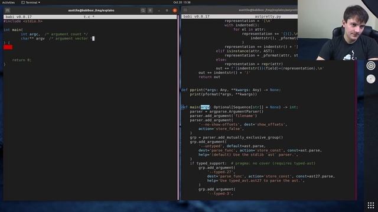Click 'parser = argparse.ArgumentParser()' line
Image resolution: width=378 pixels, height=212 pixels.
pos(227,111)
